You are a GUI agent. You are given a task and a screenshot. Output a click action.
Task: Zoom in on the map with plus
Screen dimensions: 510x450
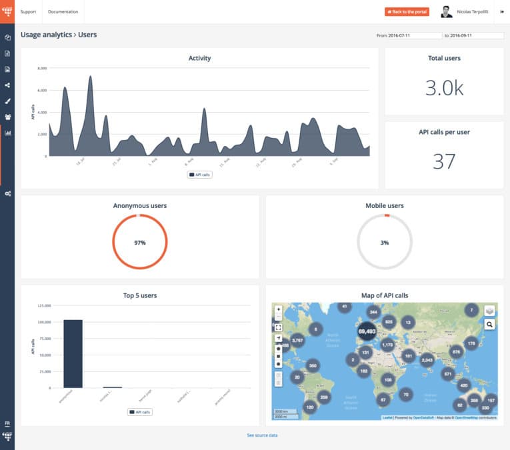click(278, 309)
